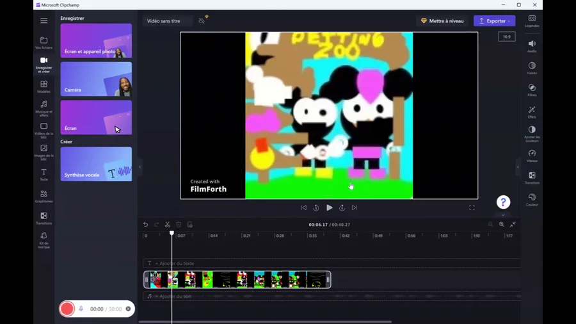Select the video clip on timeline
Viewport: 576px width, 324px height.
click(x=237, y=280)
